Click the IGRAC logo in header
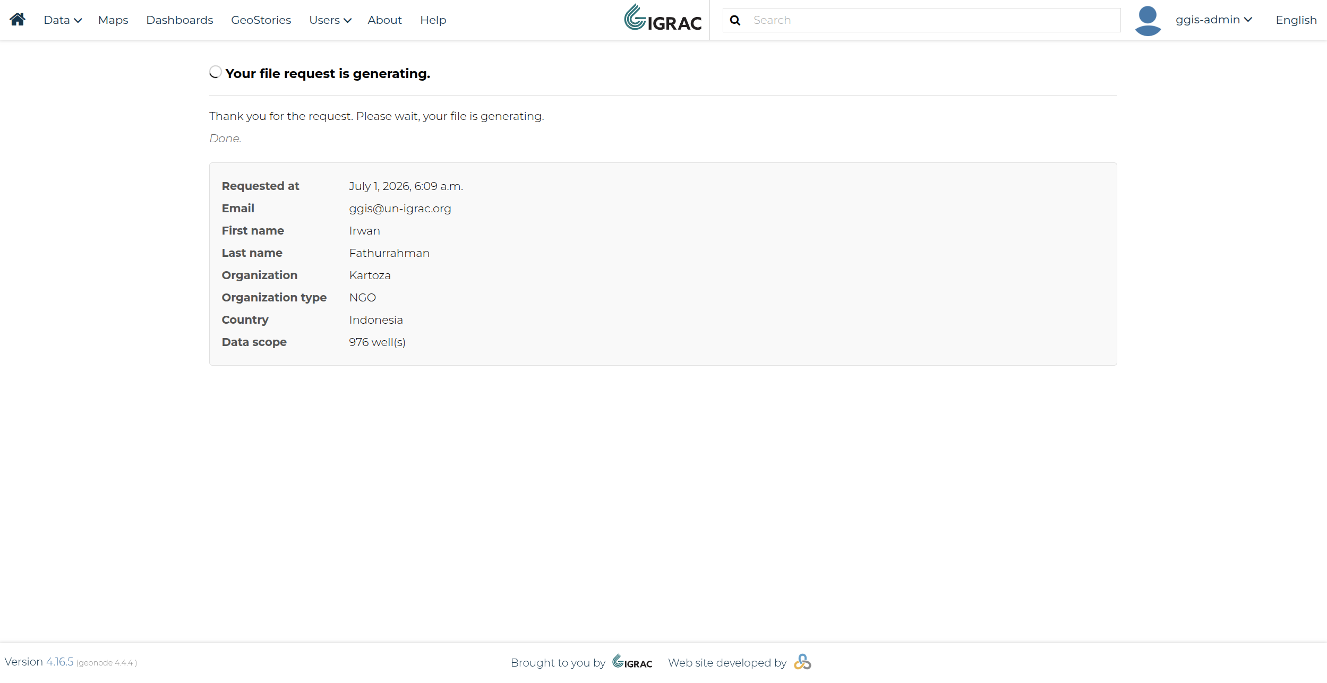 click(663, 18)
